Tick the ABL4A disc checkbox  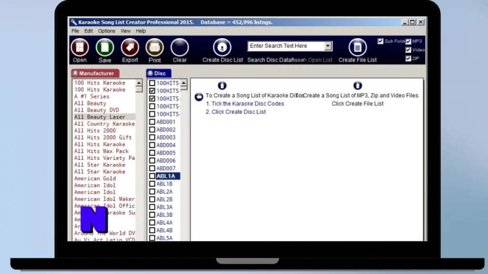click(x=152, y=223)
